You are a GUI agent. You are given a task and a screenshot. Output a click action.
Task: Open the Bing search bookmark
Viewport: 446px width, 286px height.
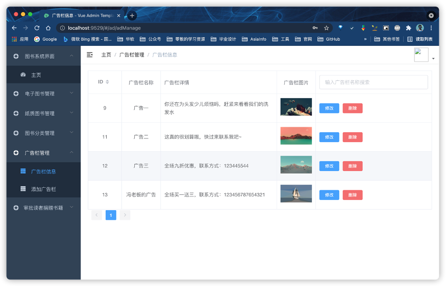(87, 39)
